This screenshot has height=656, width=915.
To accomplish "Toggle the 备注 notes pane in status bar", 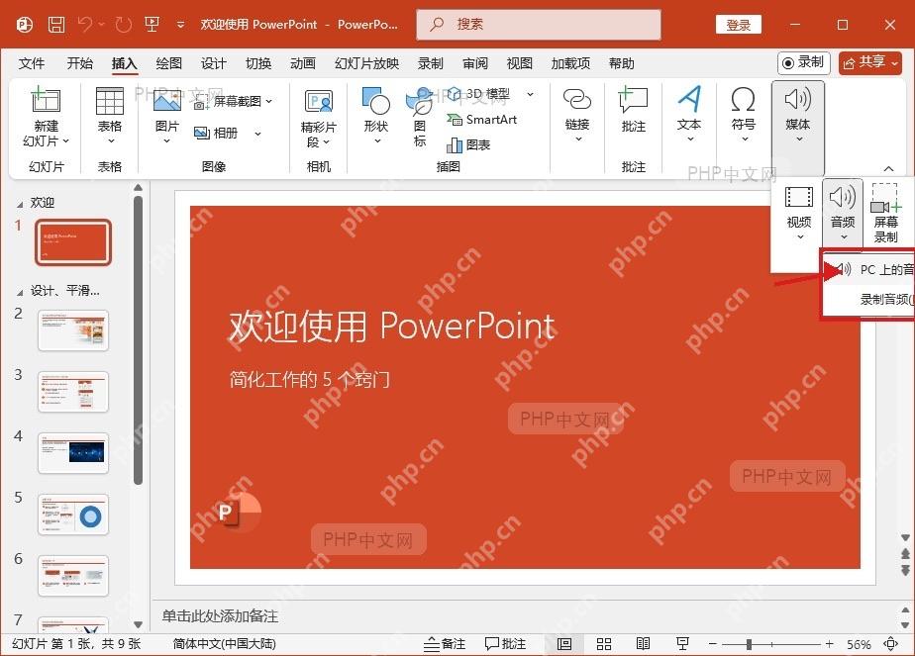I will click(x=445, y=644).
